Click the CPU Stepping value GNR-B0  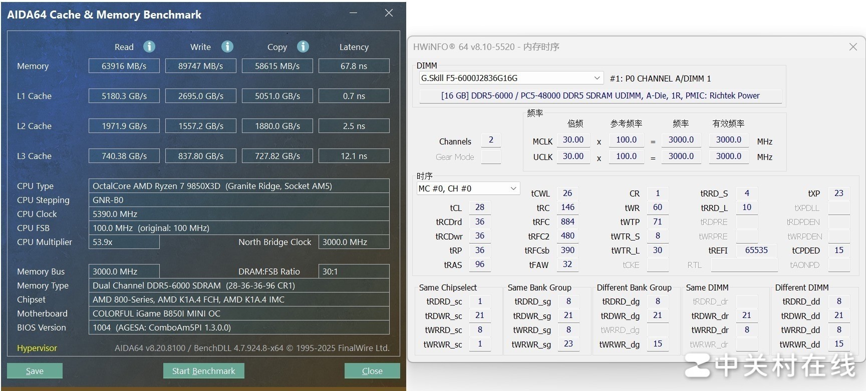pos(239,200)
